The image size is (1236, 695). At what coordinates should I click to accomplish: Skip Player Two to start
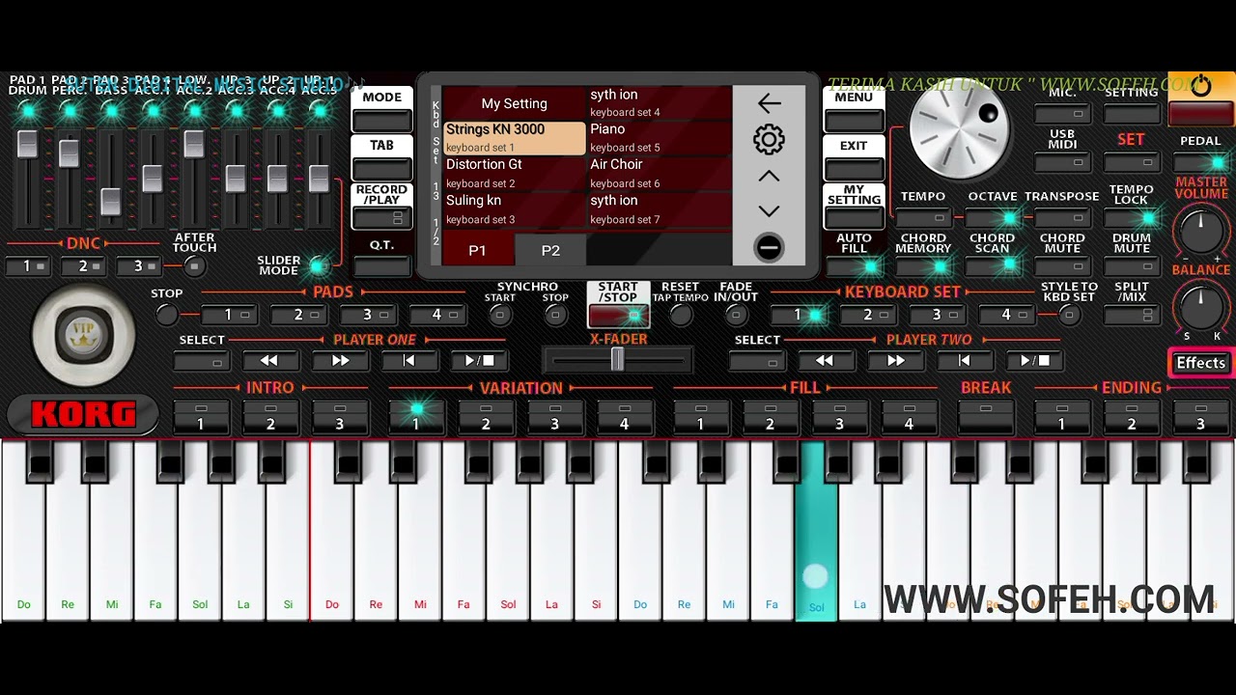pos(965,361)
